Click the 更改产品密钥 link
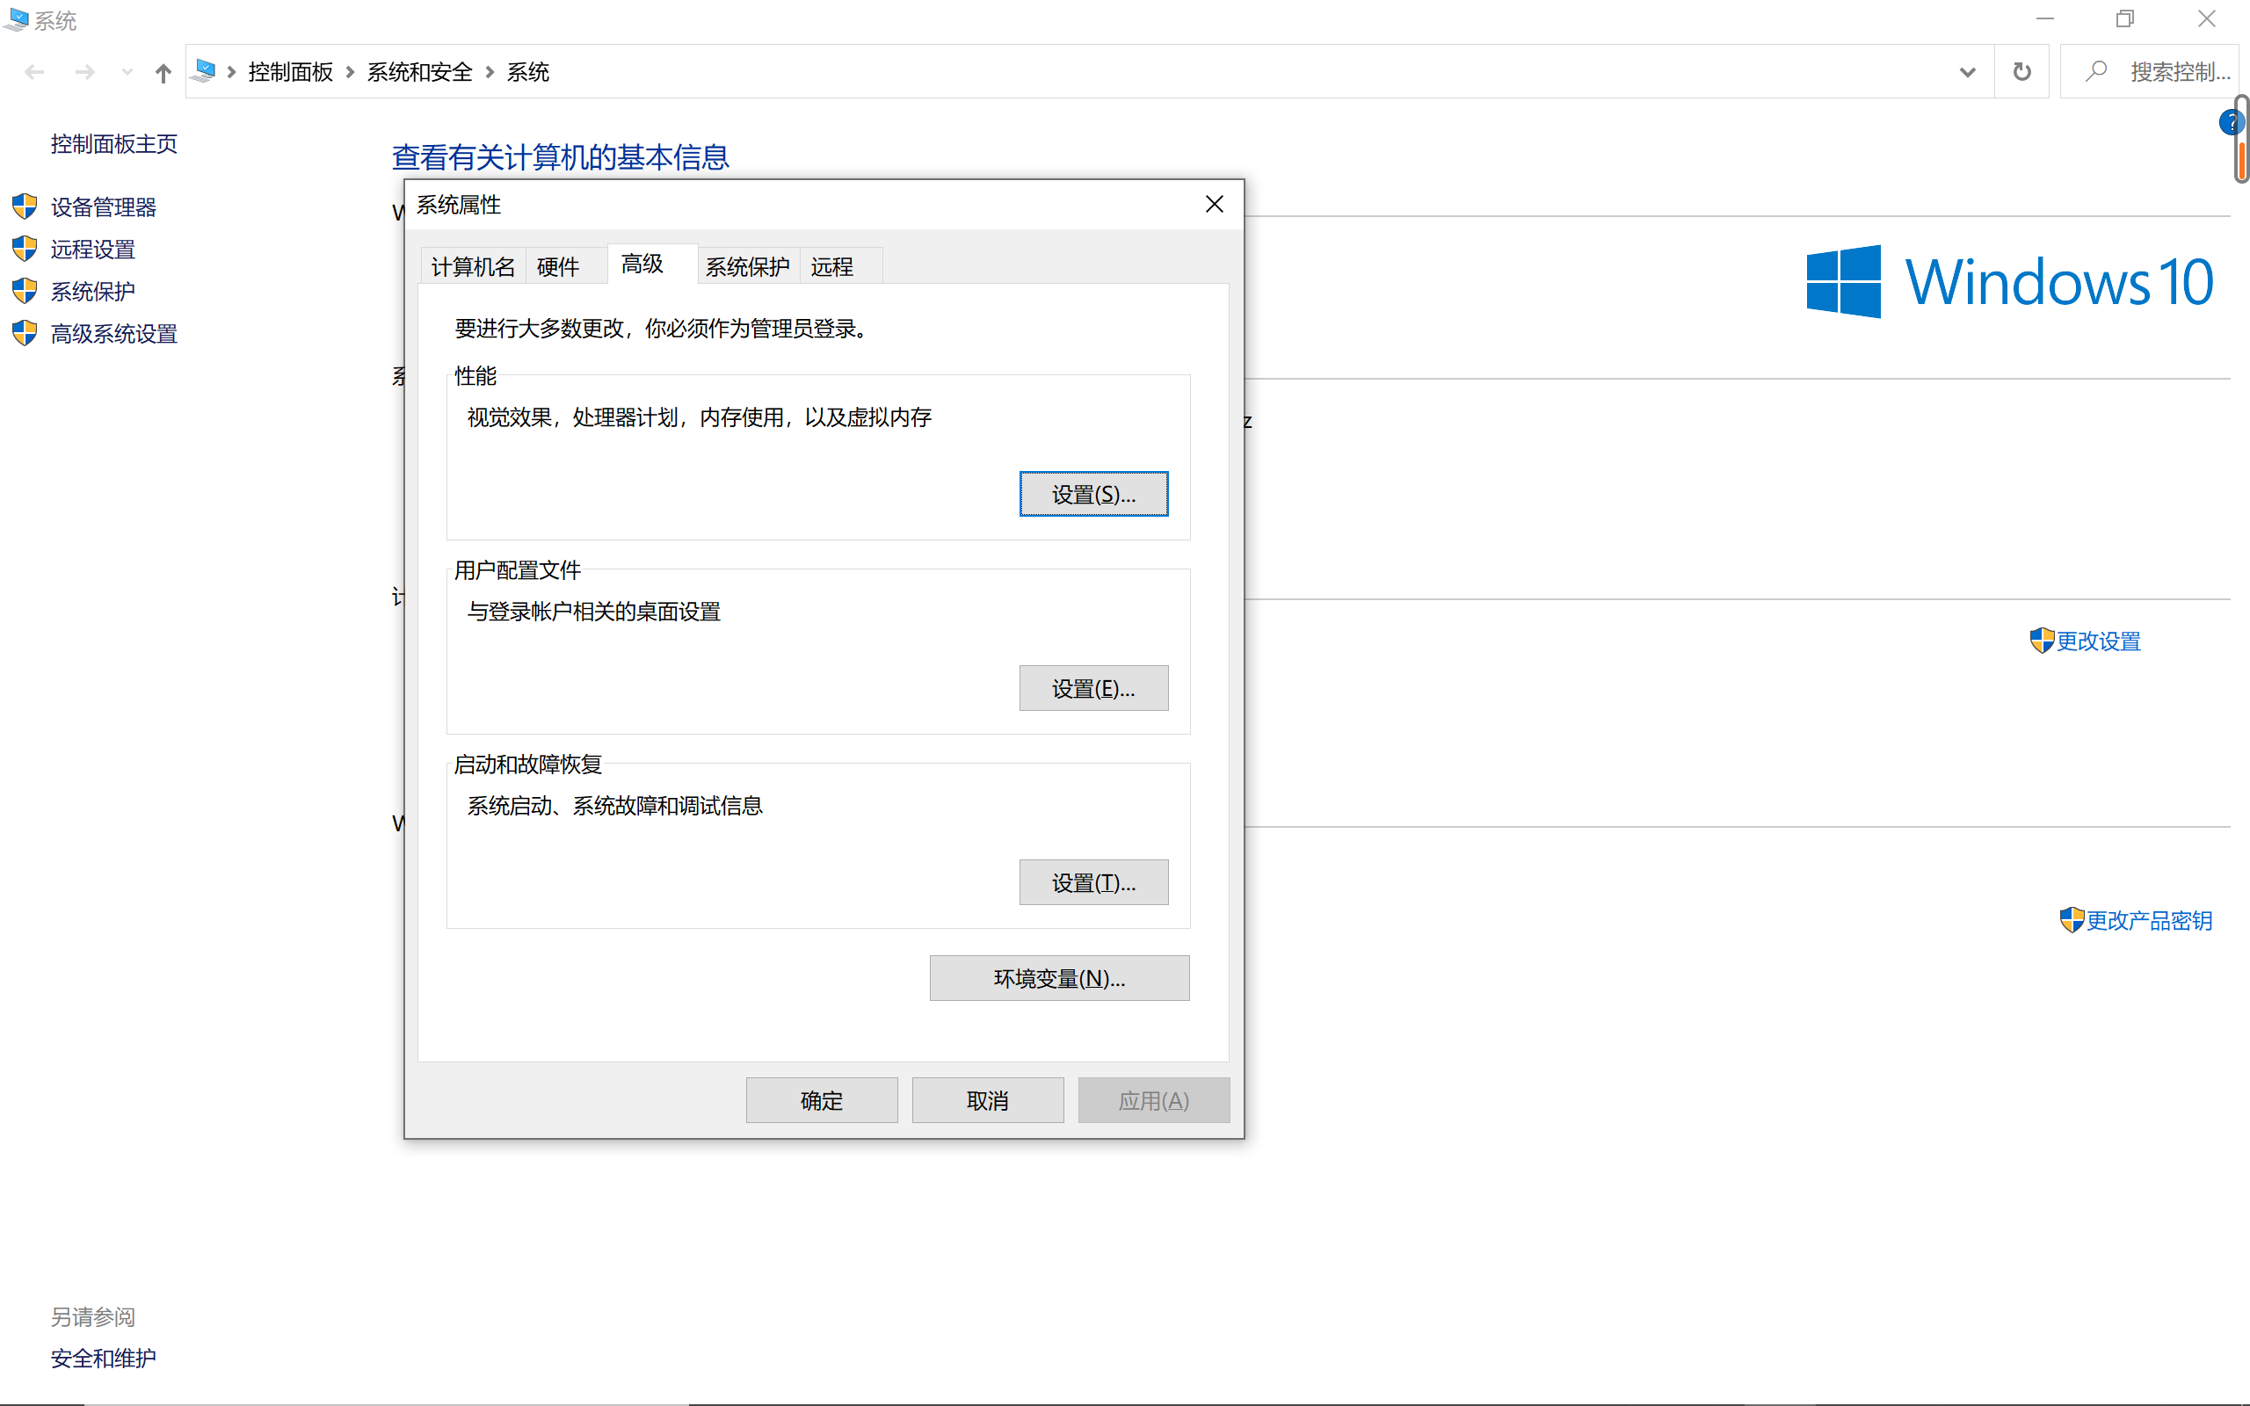The width and height of the screenshot is (2250, 1406). 2148,921
